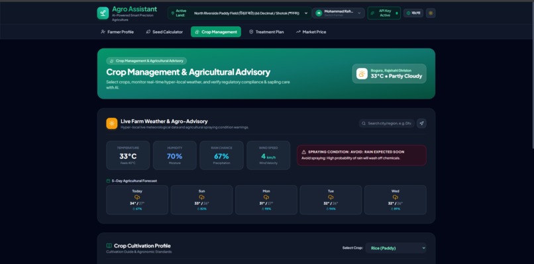This screenshot has height=264, width=534.
Task: Click the Crop Management & Agricultural Advisory badge
Action: click(146, 61)
